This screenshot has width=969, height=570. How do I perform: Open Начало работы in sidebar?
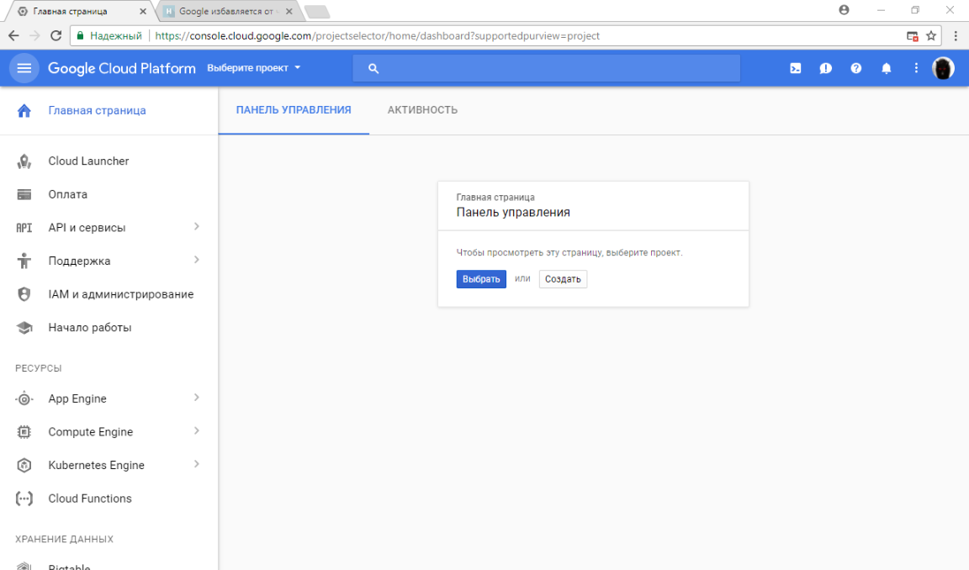tap(90, 328)
